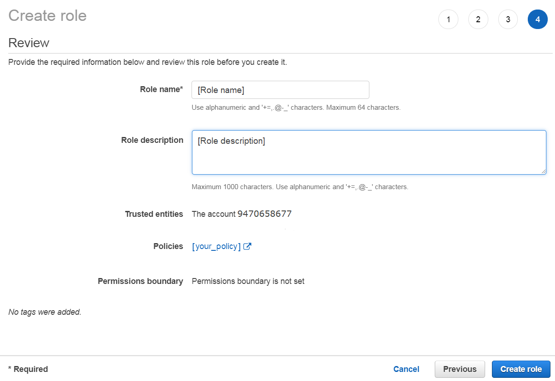Select wizard step 3 circle
555x381 pixels.
tap(508, 19)
